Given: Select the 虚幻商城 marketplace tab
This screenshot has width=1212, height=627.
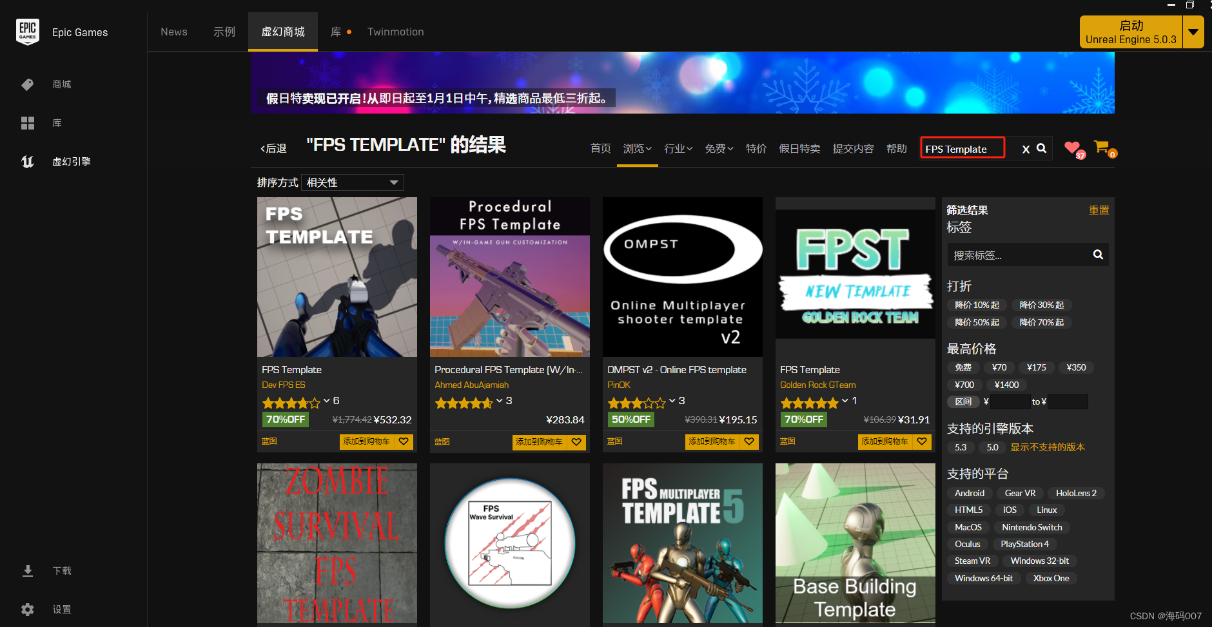Looking at the screenshot, I should click(x=283, y=32).
